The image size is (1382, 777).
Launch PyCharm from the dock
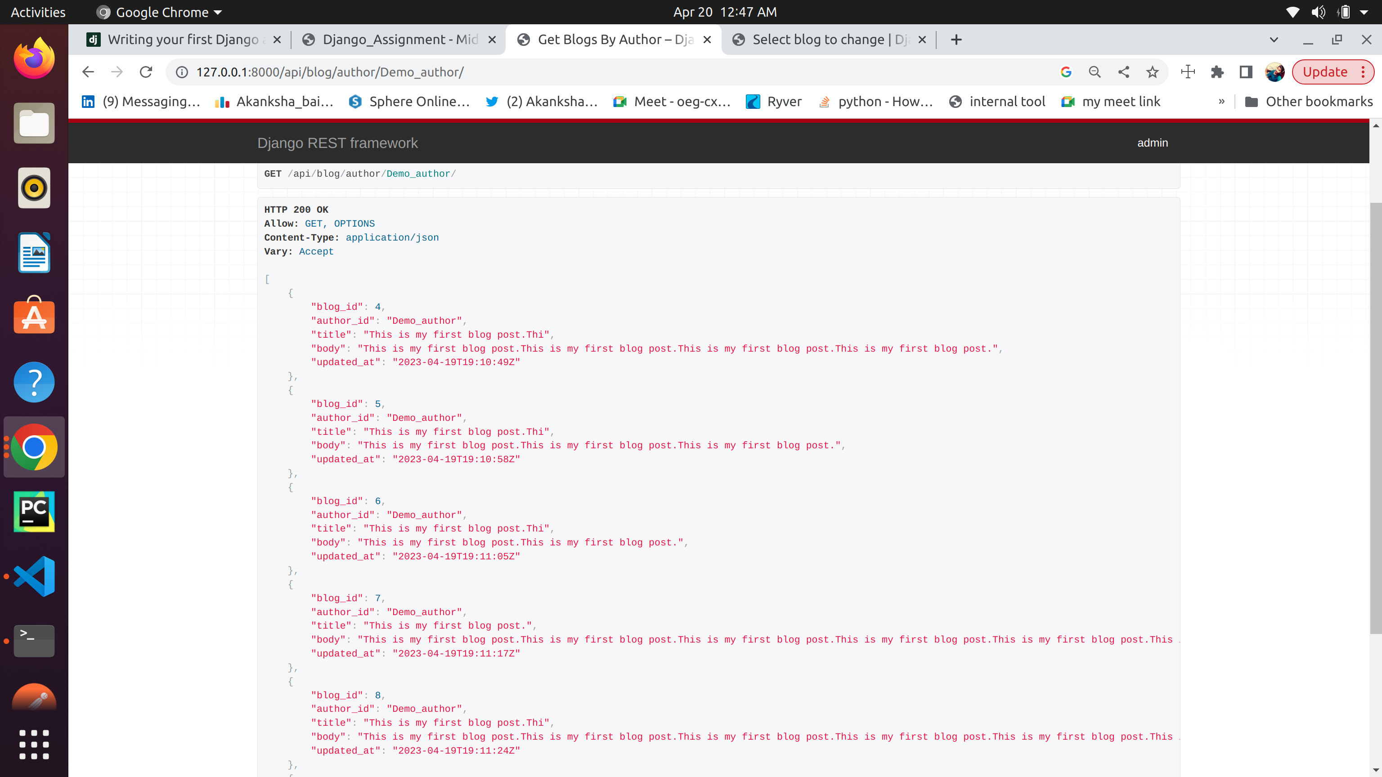pyautogui.click(x=33, y=511)
